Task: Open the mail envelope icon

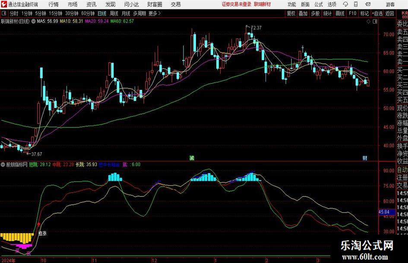Action: [x=368, y=4]
